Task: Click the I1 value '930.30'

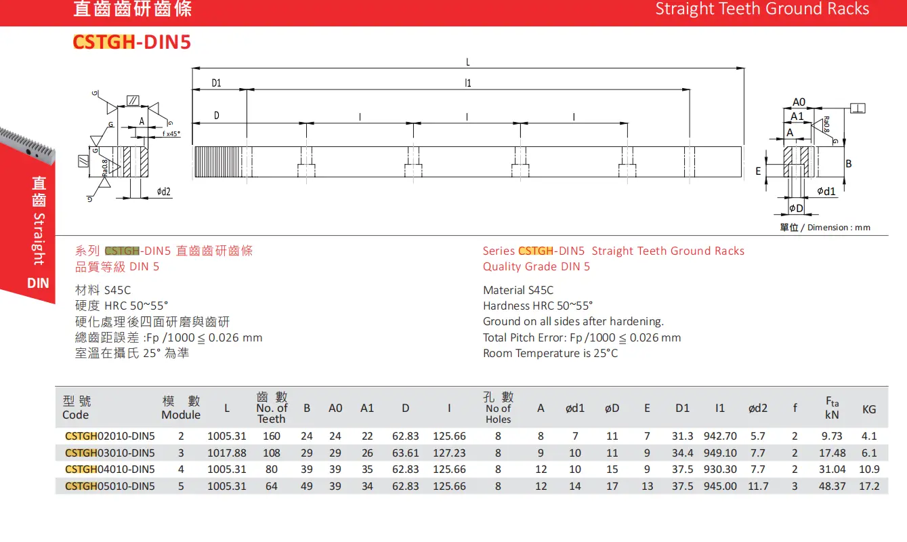Action: click(720, 469)
